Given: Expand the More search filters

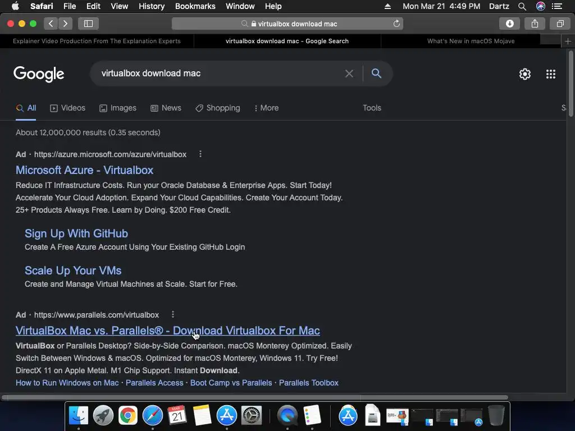Looking at the screenshot, I should coord(266,108).
